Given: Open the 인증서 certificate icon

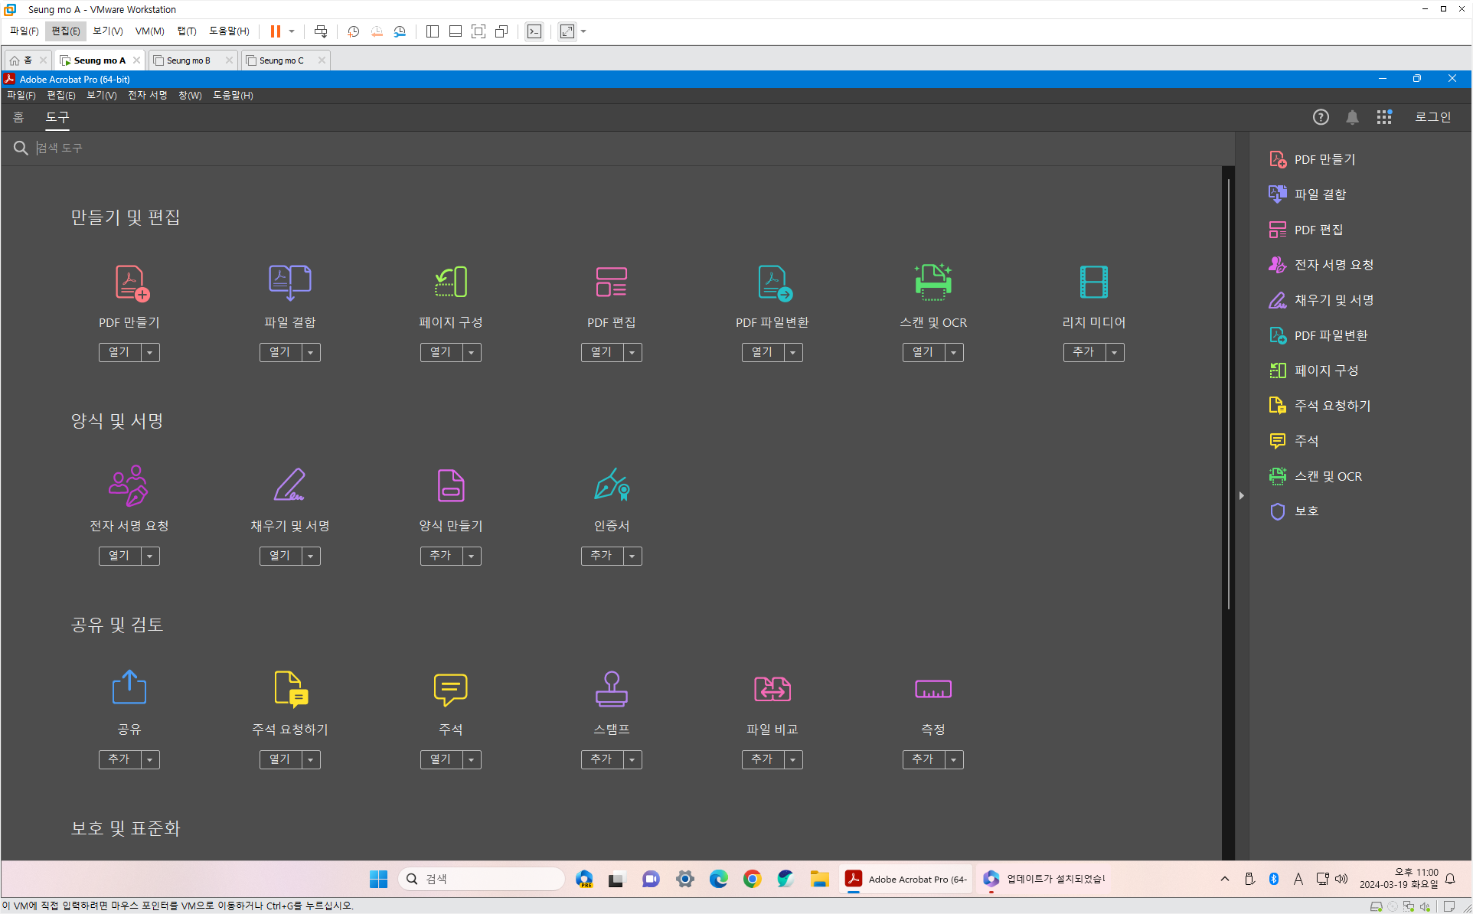Looking at the screenshot, I should click(x=612, y=485).
